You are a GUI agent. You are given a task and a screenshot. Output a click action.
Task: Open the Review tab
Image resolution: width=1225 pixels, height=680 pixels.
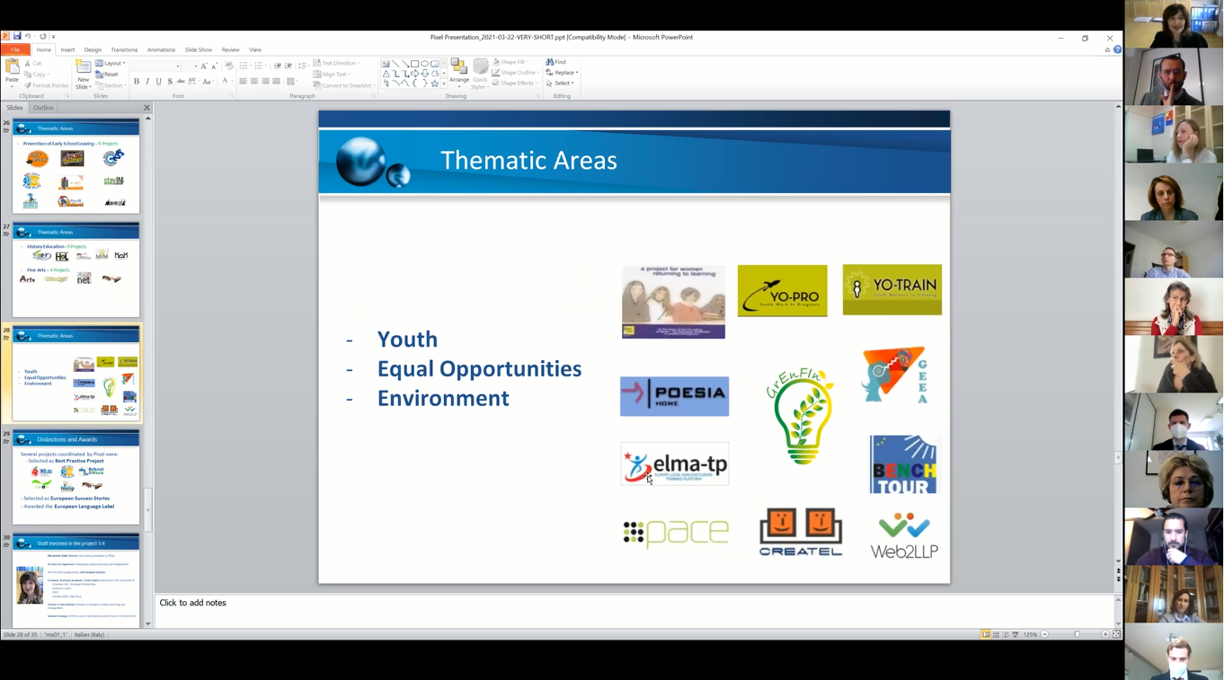click(x=230, y=49)
